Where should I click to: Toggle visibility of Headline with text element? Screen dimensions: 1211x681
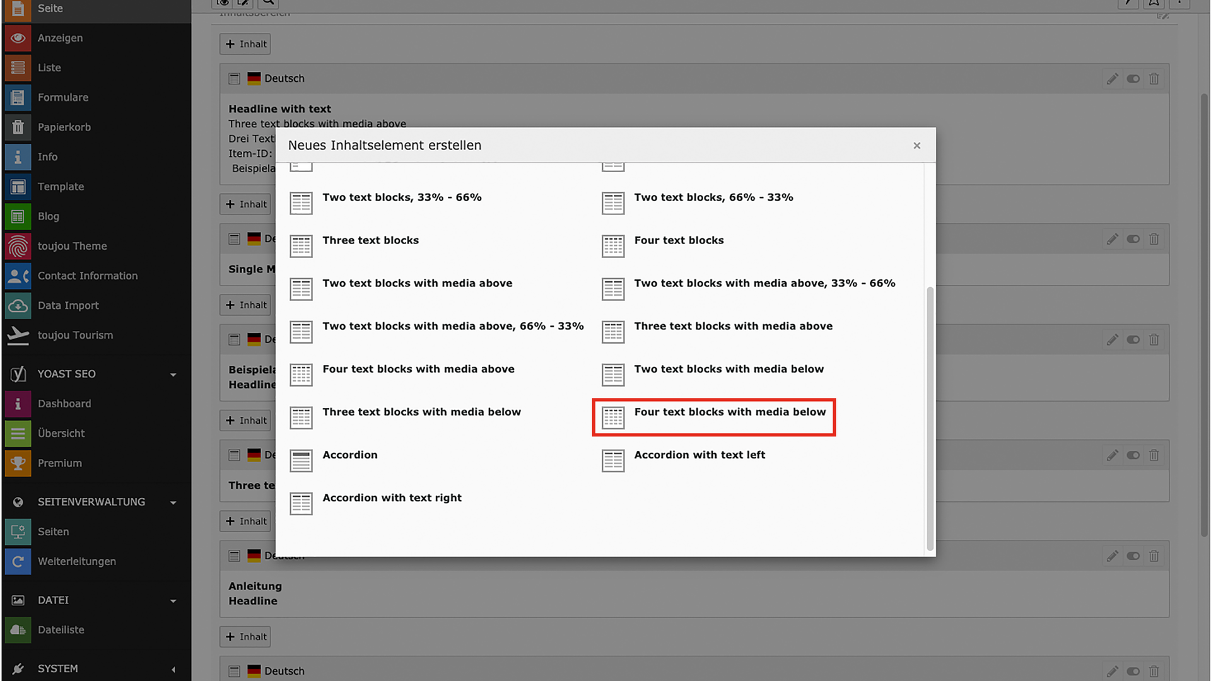(1133, 79)
